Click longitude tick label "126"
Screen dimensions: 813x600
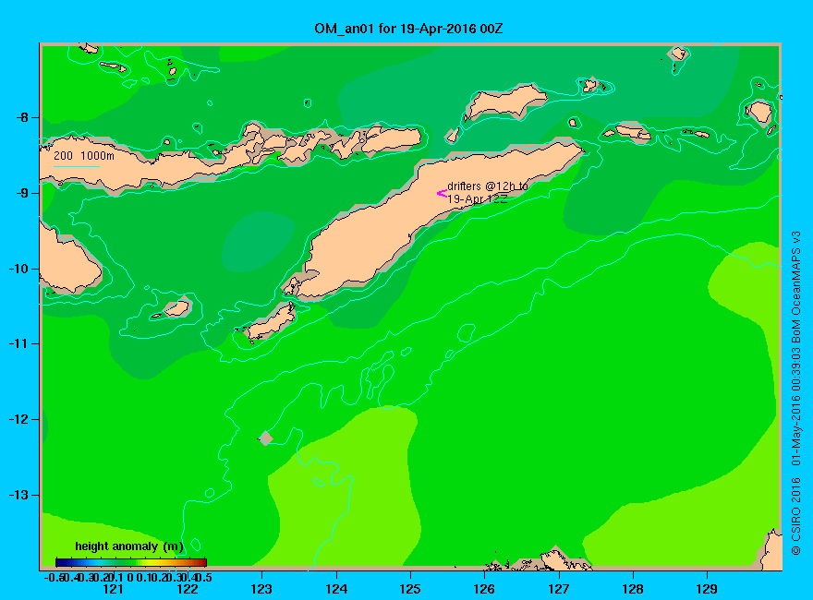click(x=484, y=589)
